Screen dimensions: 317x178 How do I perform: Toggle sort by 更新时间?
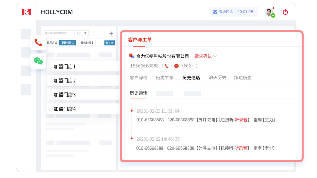point(67,43)
